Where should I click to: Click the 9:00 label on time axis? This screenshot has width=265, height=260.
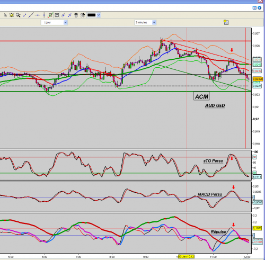pyautogui.click(x=146, y=257)
